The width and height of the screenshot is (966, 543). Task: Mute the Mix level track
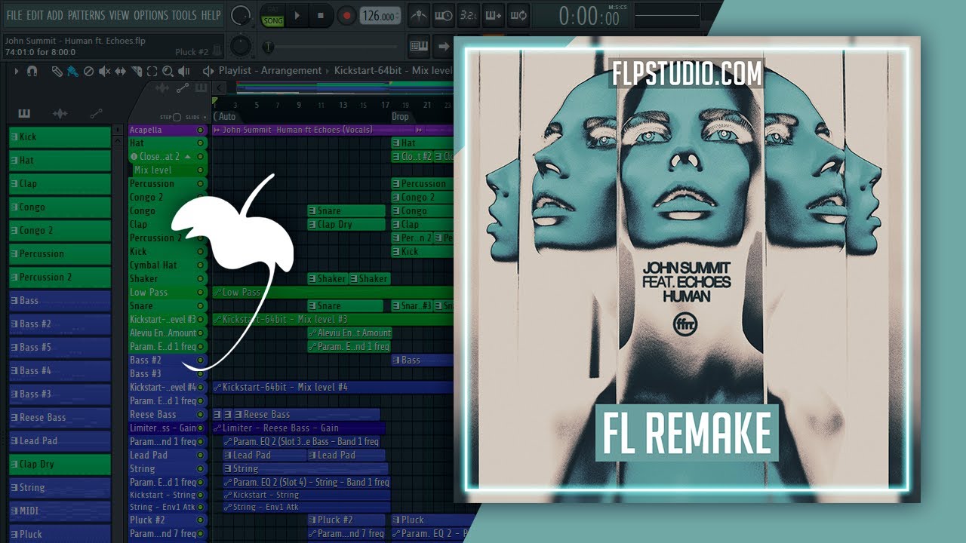(200, 170)
